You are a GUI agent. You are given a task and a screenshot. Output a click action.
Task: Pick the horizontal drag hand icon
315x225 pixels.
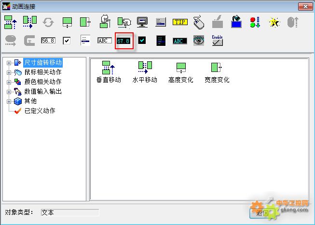(x=124, y=23)
